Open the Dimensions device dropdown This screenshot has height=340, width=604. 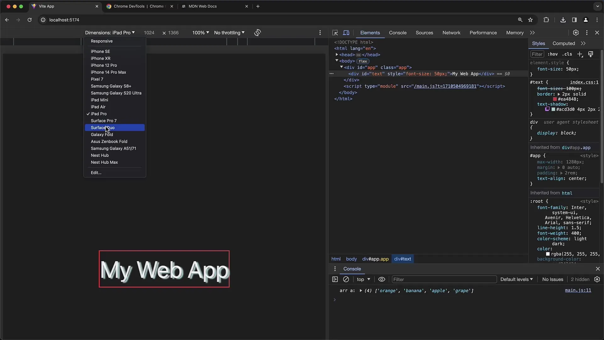(x=109, y=32)
